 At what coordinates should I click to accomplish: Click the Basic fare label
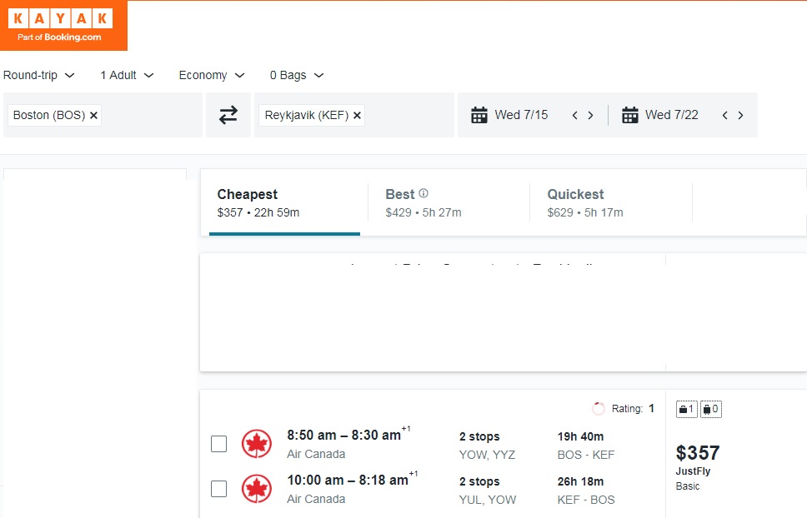[688, 486]
